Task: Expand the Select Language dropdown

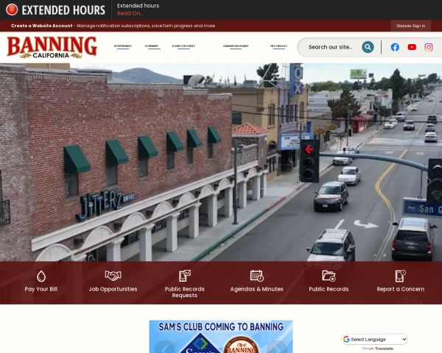Action: (x=374, y=339)
